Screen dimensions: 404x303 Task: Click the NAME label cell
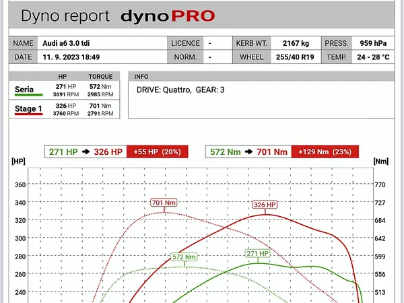pyautogui.click(x=23, y=43)
